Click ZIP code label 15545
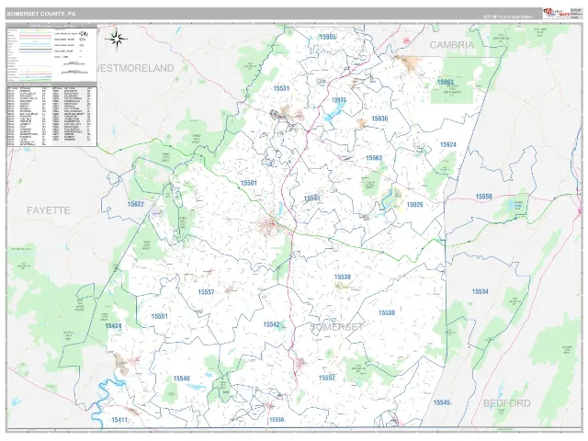588x441 pixels. (x=442, y=402)
